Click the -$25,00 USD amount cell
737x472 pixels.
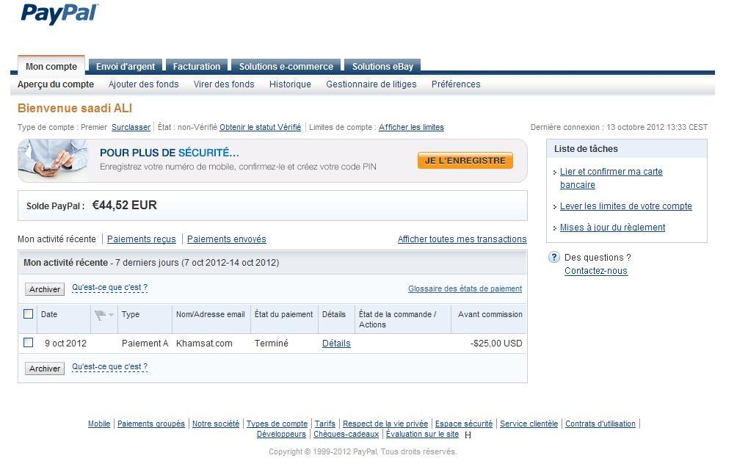496,344
